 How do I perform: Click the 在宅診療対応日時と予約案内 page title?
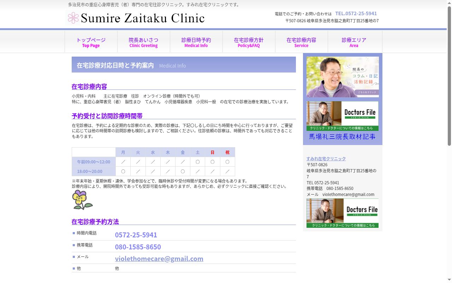pos(115,65)
